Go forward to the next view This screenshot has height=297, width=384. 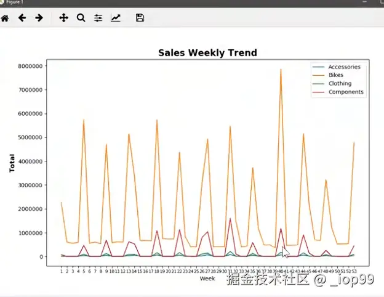pyautogui.click(x=39, y=18)
